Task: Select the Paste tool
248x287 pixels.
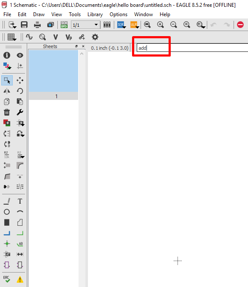Action: click(x=20, y=102)
